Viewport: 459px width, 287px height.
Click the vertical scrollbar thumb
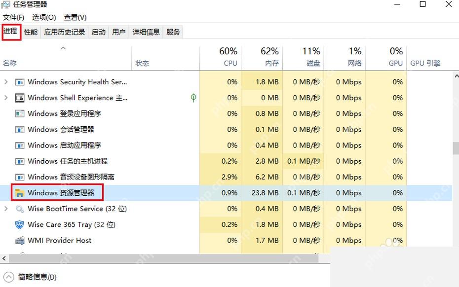click(x=456, y=148)
